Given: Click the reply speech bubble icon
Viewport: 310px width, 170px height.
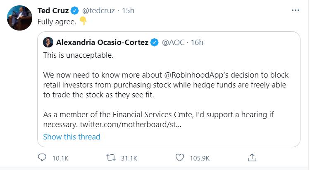Looking at the screenshot, I should (42, 158).
